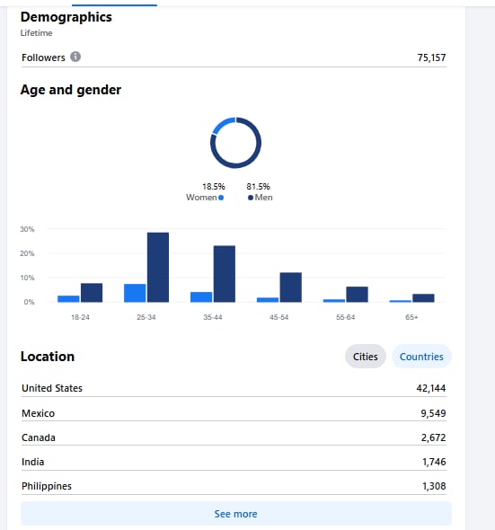Click the Men legend dark dot

251,198
